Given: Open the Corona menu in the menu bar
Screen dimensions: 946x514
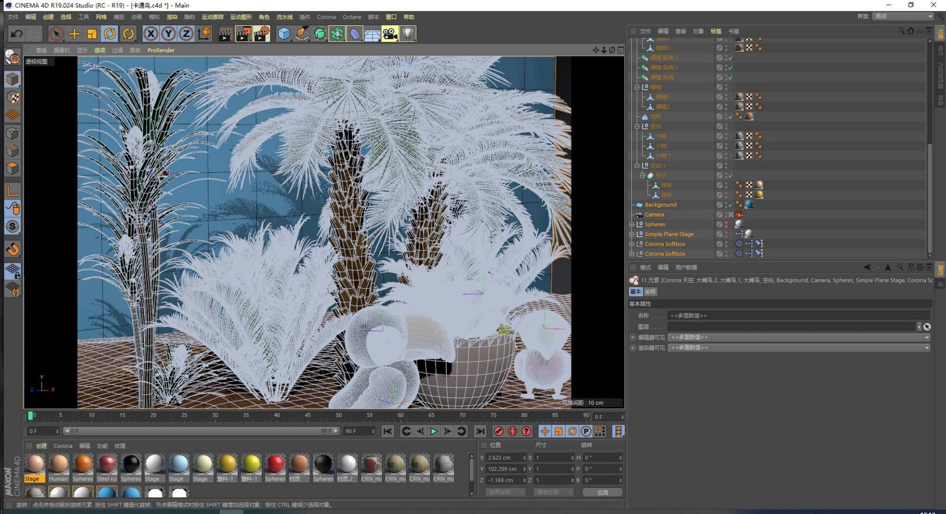Looking at the screenshot, I should 326,17.
